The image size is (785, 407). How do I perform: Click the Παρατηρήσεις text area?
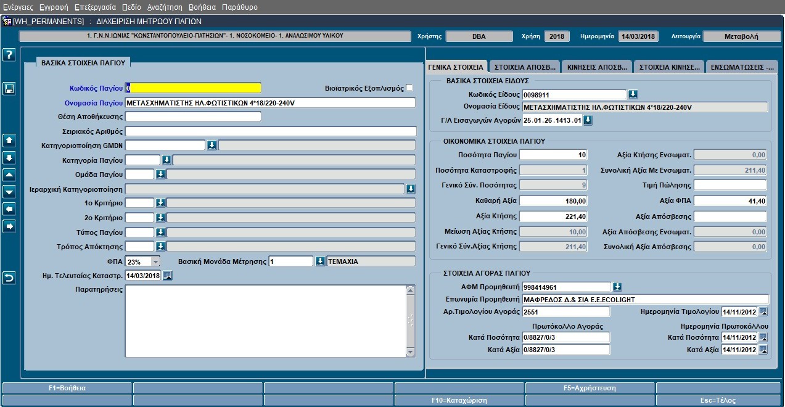(x=265, y=321)
